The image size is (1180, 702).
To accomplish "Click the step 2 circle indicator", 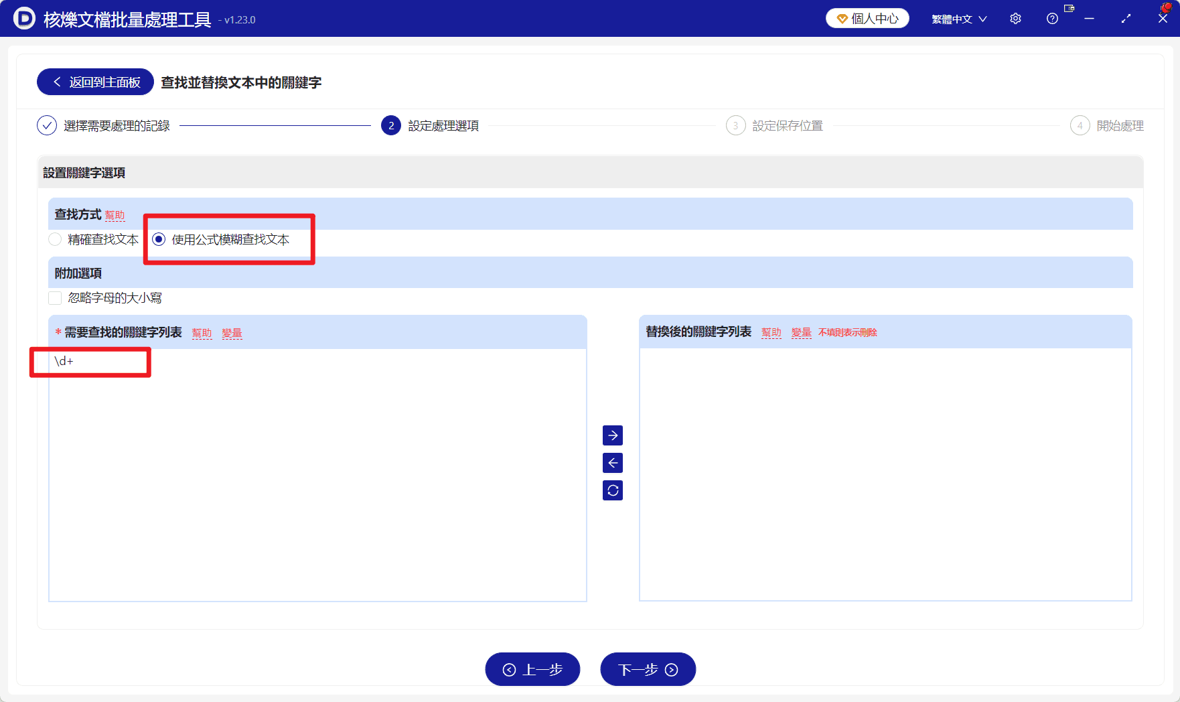I will (391, 125).
